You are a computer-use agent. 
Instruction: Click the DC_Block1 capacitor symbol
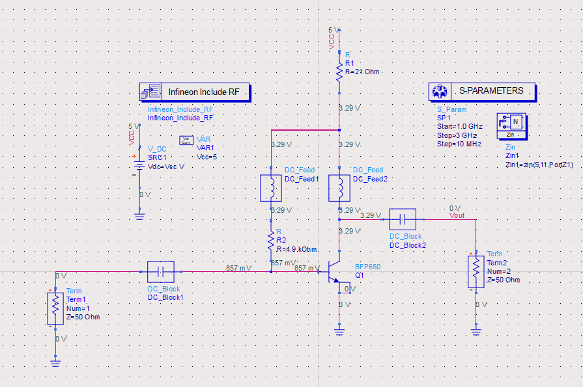click(162, 271)
